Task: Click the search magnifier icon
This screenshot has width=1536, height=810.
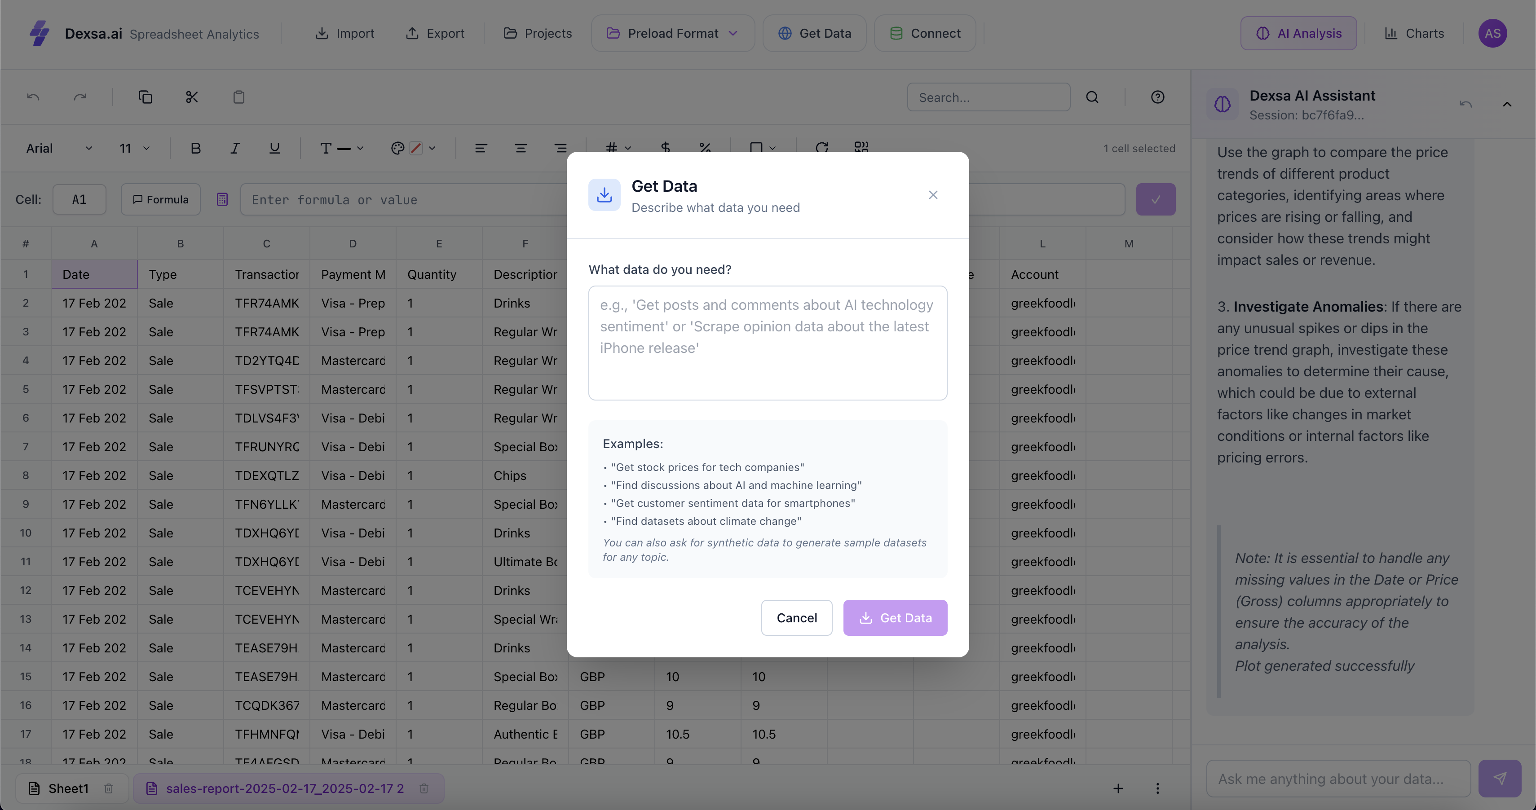Action: (1092, 97)
